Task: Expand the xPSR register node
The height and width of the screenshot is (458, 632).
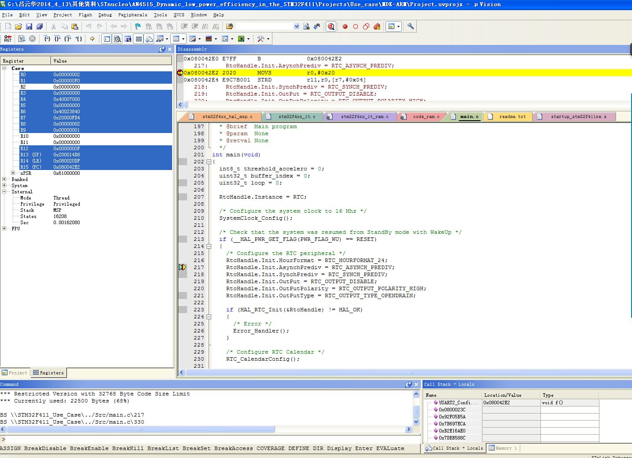Action: 13,173
